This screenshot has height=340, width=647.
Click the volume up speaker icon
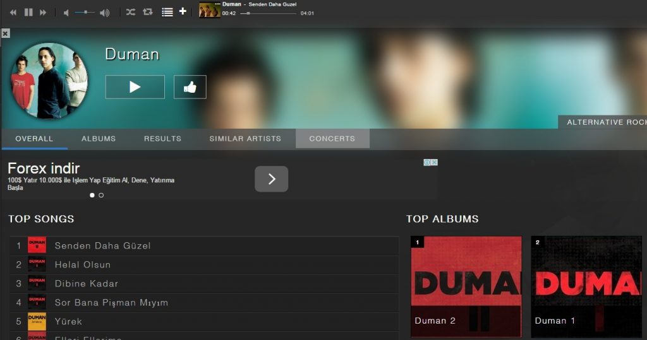(105, 13)
